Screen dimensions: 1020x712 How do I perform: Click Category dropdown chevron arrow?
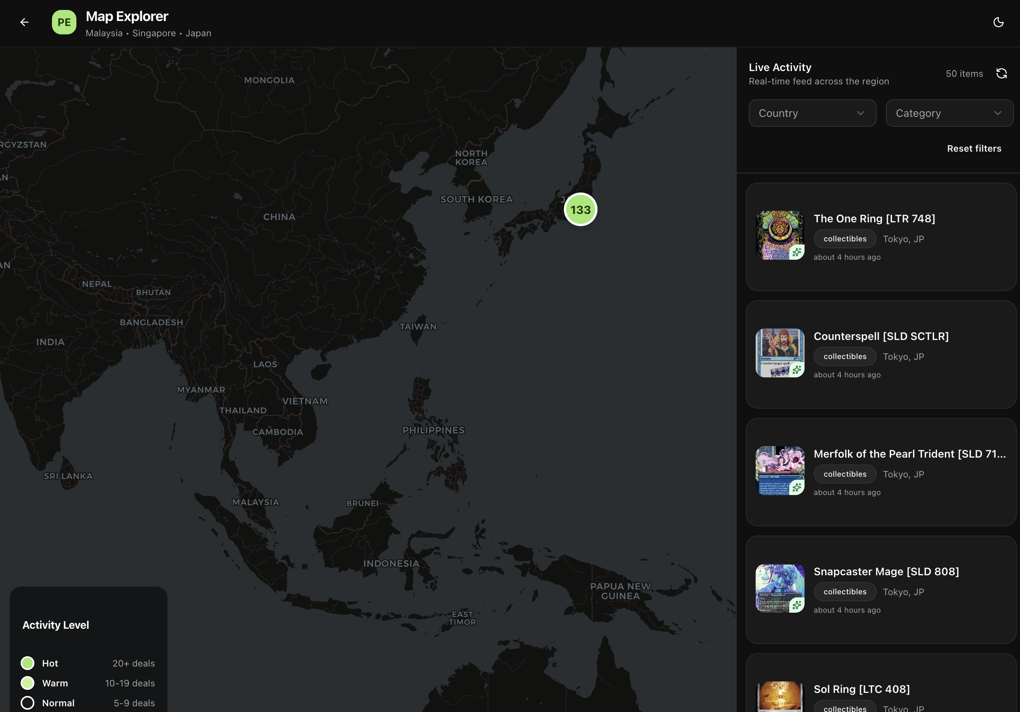tap(998, 113)
